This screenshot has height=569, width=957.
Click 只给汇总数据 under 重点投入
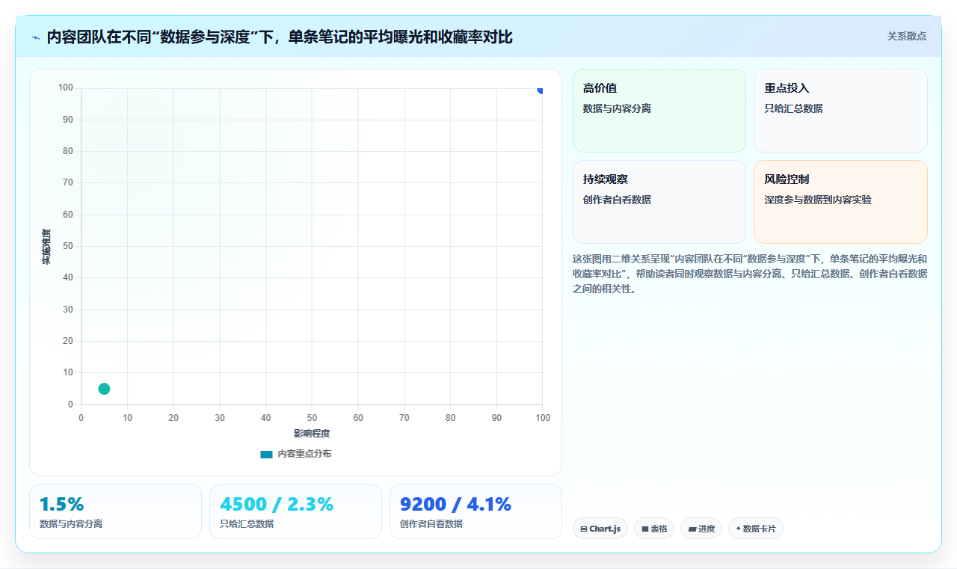793,108
